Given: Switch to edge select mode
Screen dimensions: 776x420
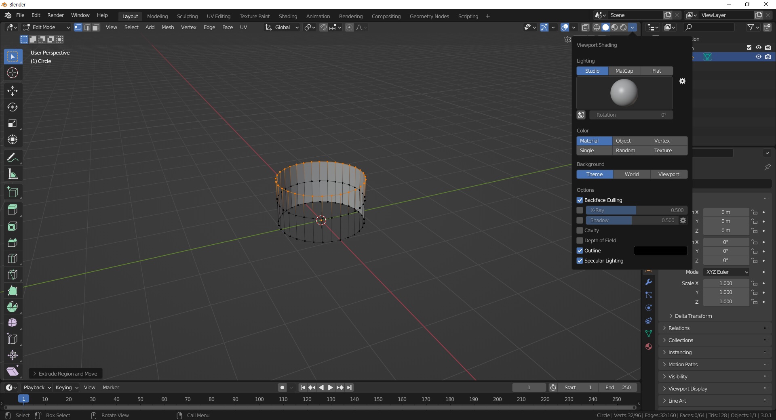Looking at the screenshot, I should coord(87,27).
